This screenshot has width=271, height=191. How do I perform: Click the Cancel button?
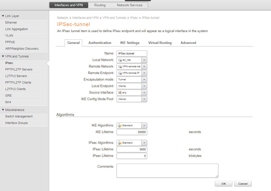click(243, 184)
